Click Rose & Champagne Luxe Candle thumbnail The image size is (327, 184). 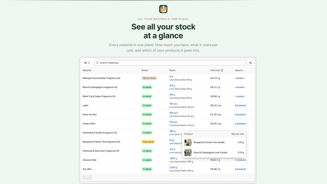188,152
